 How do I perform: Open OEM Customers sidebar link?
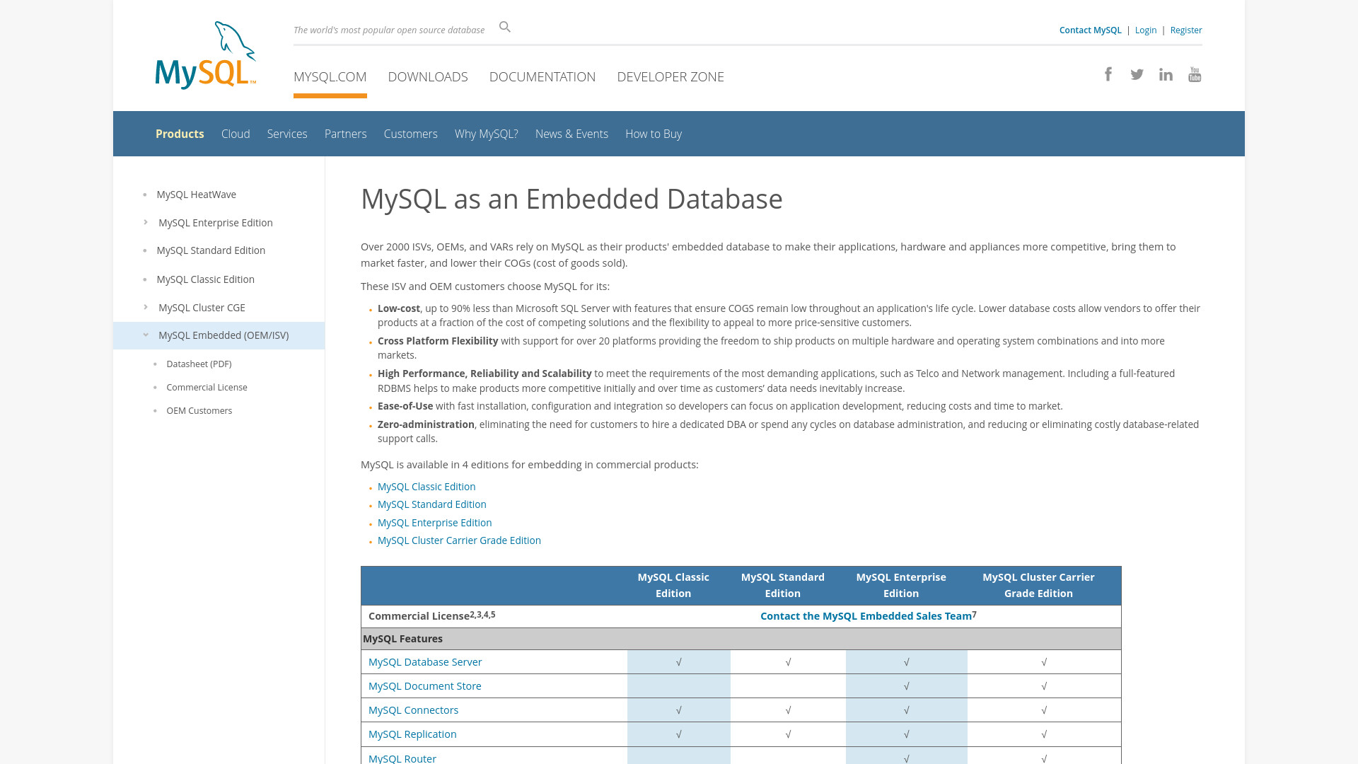click(x=199, y=410)
